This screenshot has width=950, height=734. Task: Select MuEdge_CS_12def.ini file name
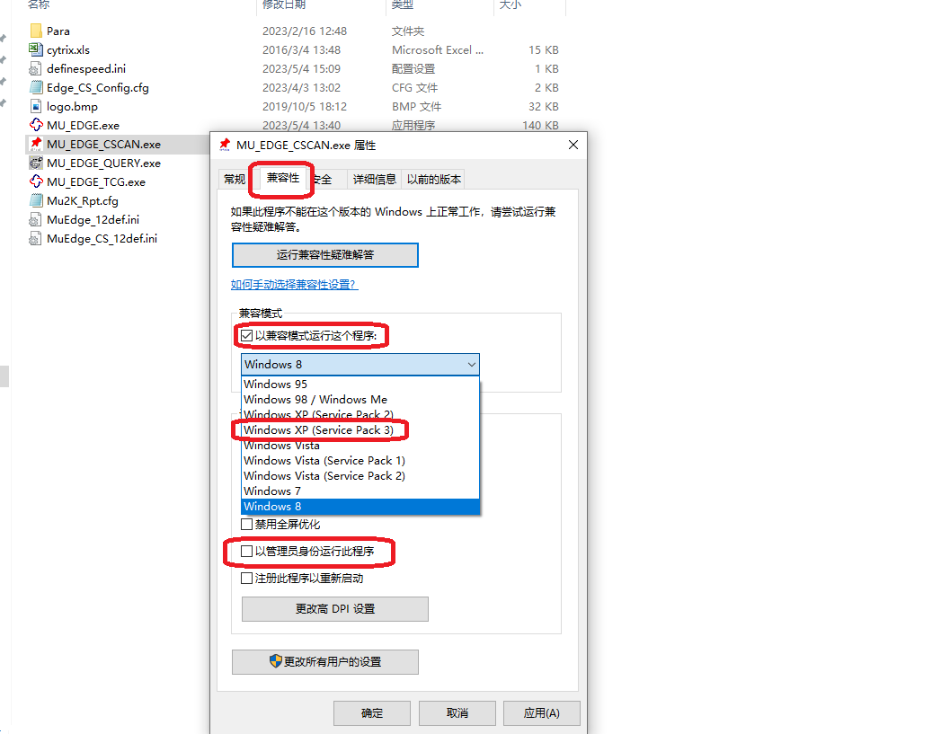coord(102,239)
